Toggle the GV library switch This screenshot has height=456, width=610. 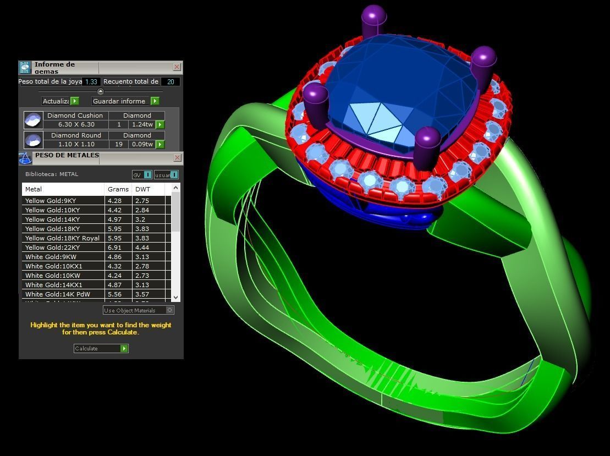click(x=142, y=175)
